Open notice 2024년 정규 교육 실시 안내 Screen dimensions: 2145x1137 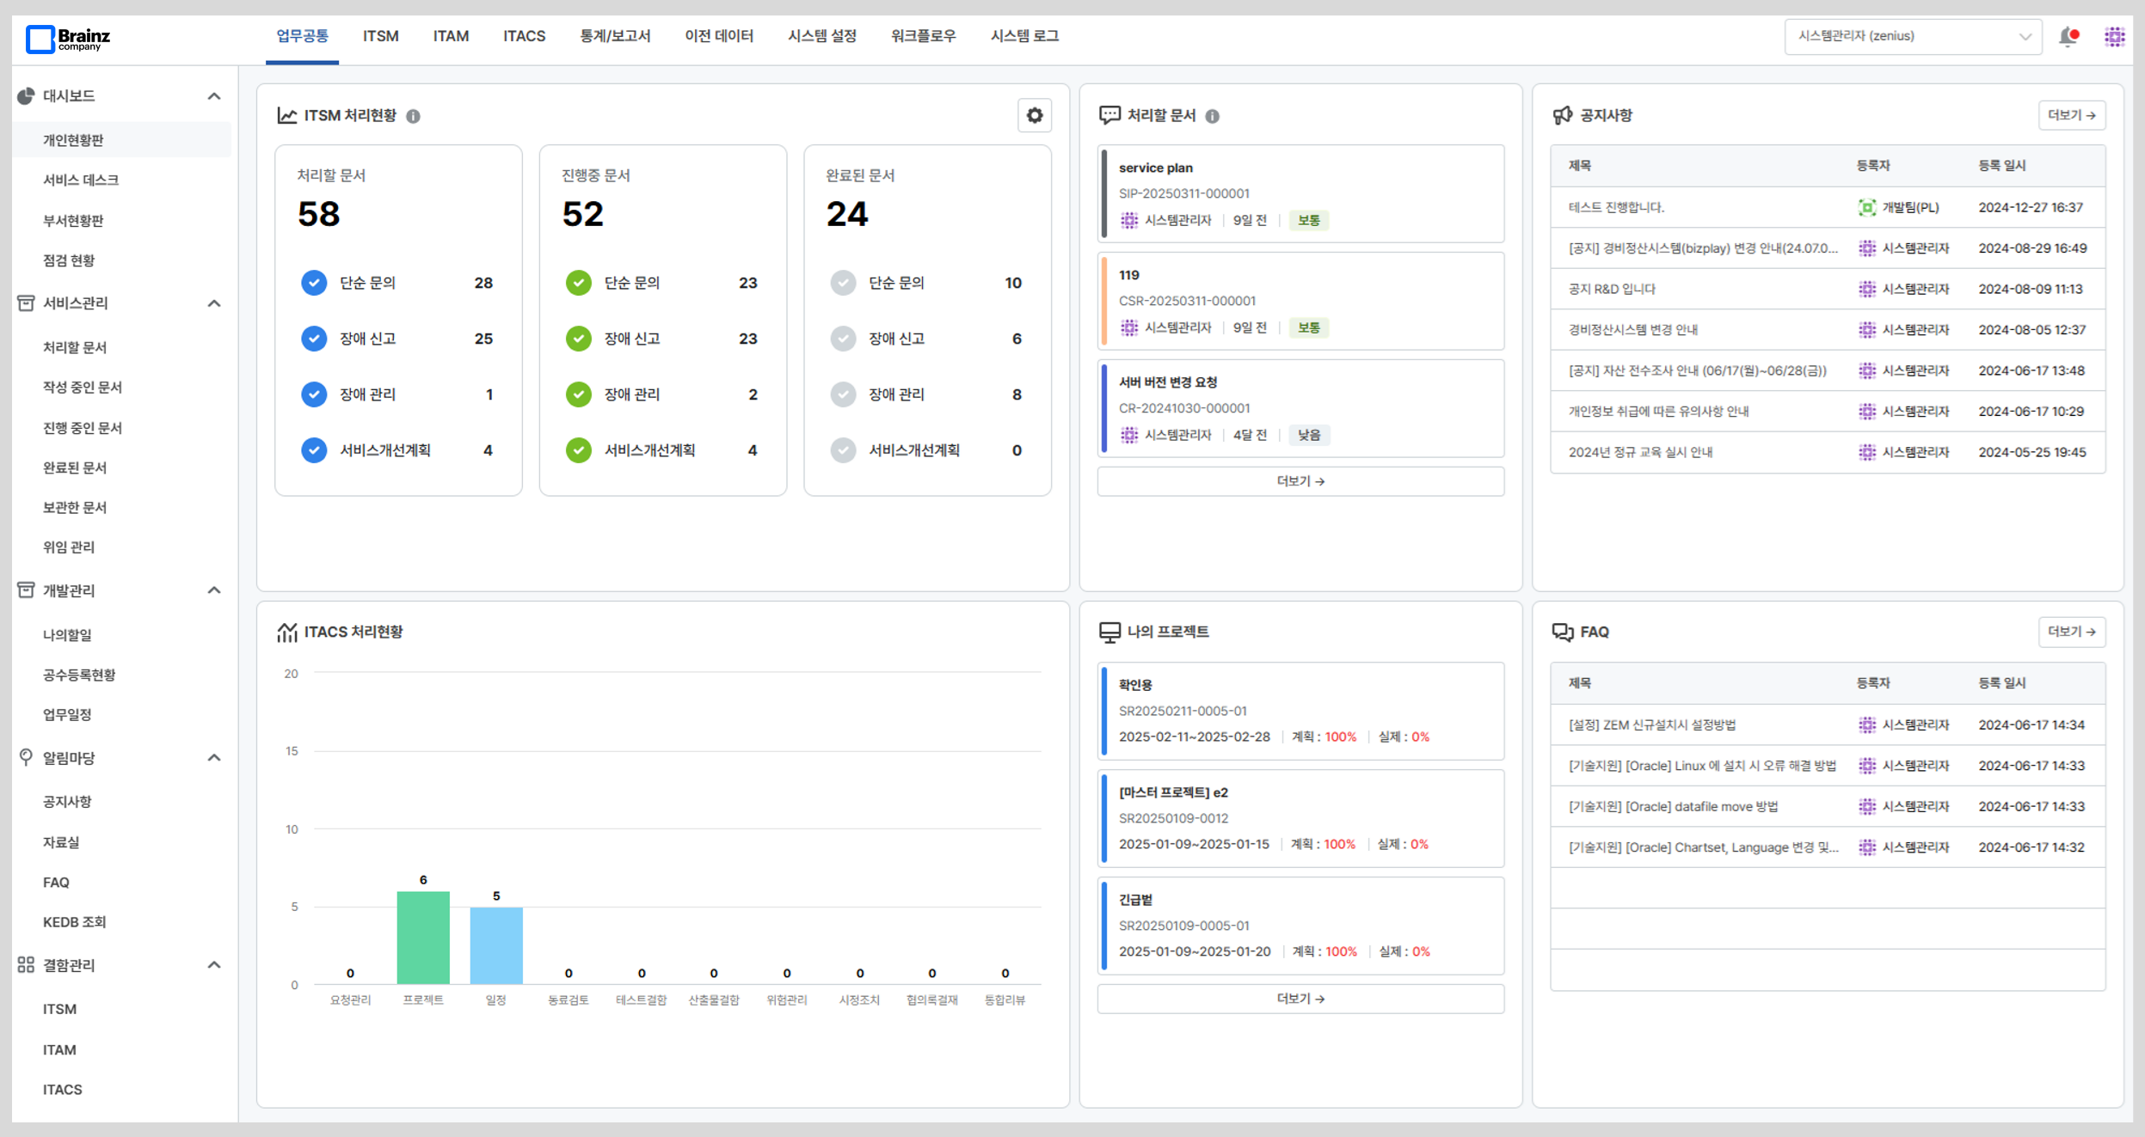(x=1640, y=452)
